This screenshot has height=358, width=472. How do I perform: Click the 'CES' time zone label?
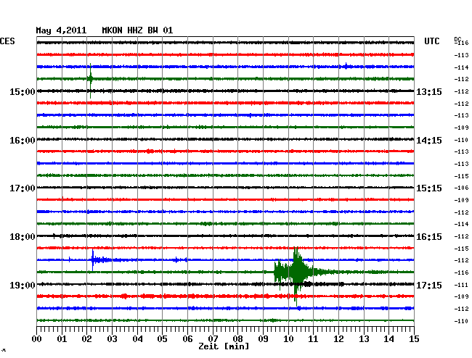point(7,41)
